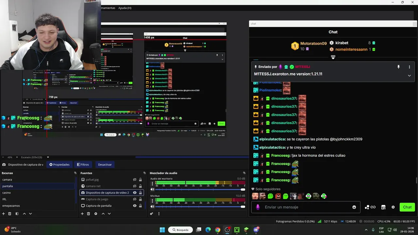
Task: Click Propiedades button
Action: click(59, 164)
